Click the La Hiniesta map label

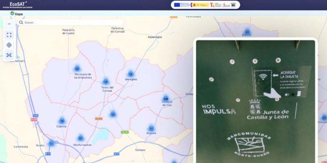pyautogui.click(x=21, y=147)
